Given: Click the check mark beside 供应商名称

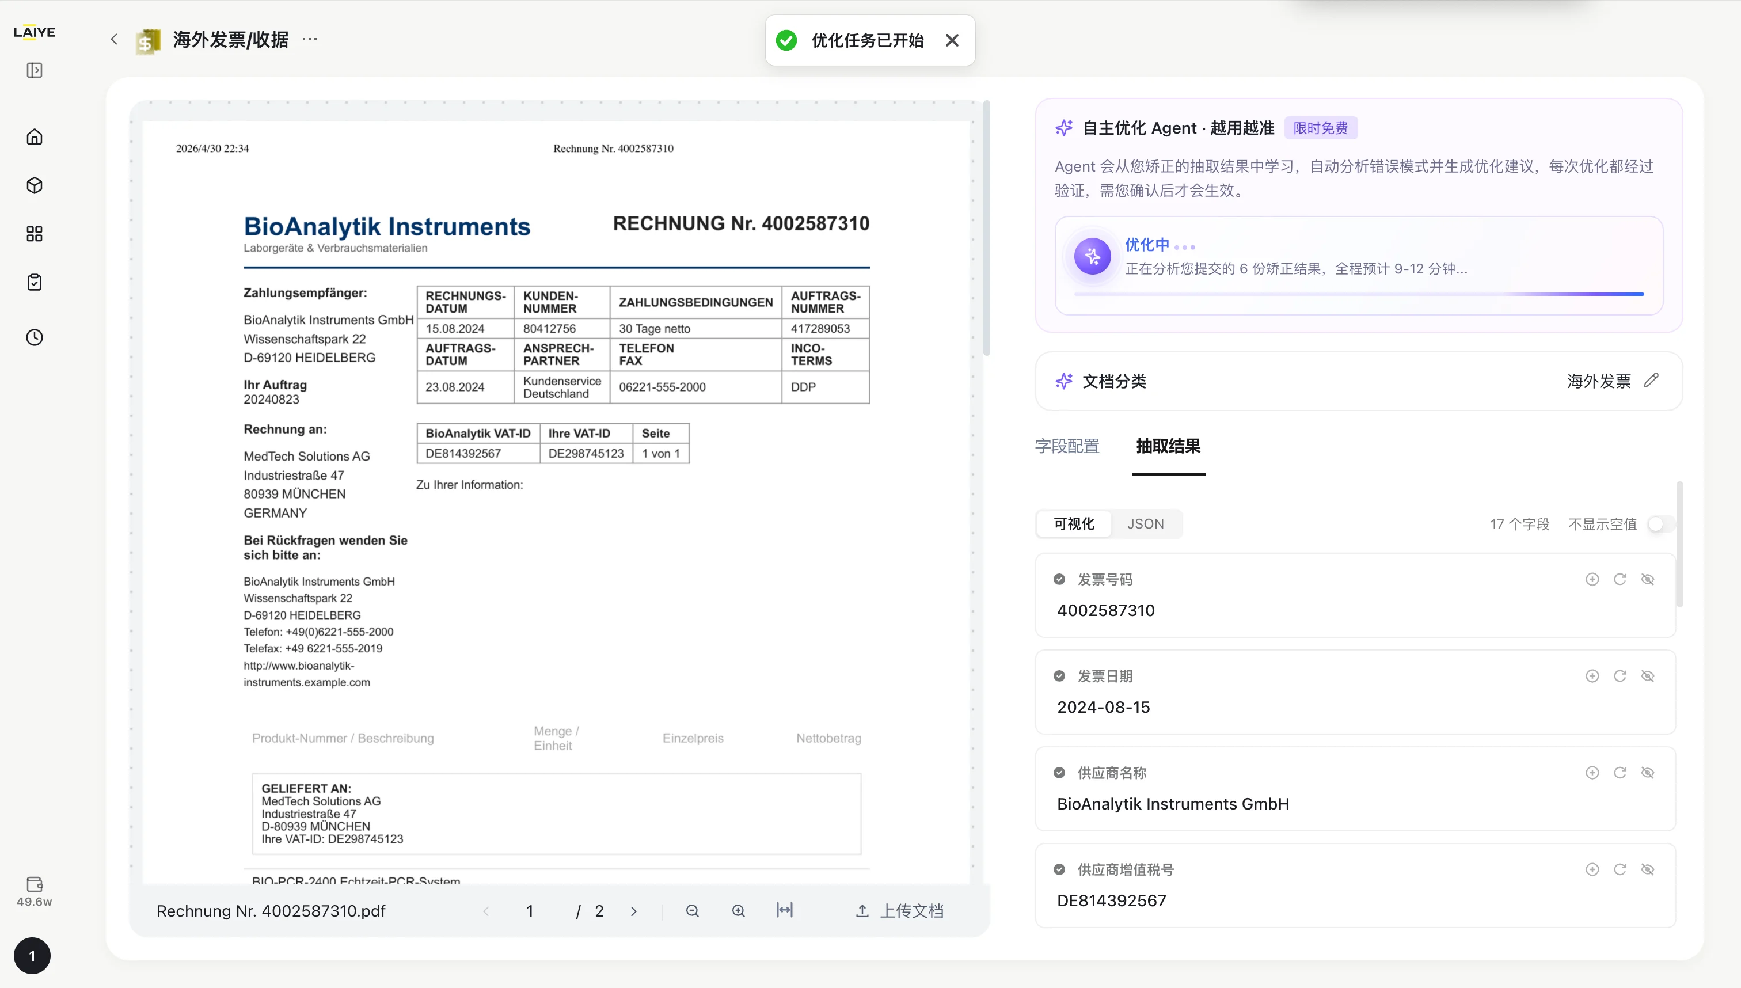Looking at the screenshot, I should tap(1059, 773).
